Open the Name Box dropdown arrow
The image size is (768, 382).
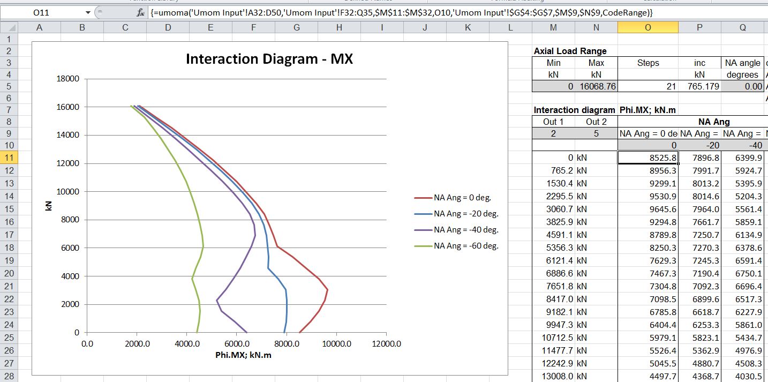(x=88, y=13)
